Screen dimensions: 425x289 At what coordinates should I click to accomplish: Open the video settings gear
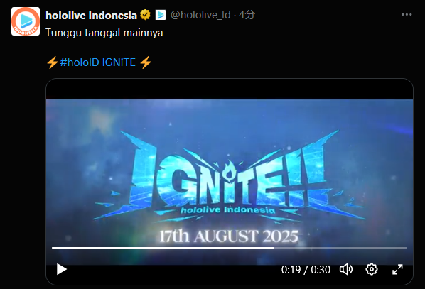371,269
